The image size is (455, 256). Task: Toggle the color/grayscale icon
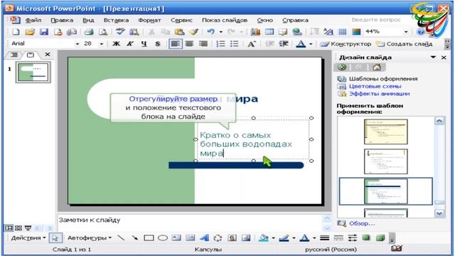pos(356,31)
